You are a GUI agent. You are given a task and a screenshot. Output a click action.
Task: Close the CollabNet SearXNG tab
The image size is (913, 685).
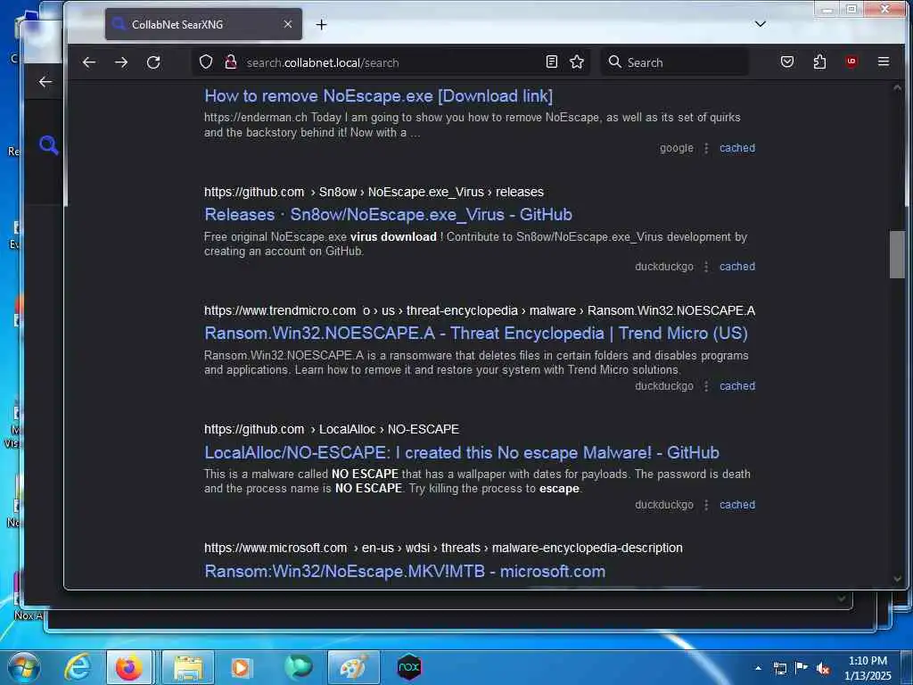[x=288, y=24]
